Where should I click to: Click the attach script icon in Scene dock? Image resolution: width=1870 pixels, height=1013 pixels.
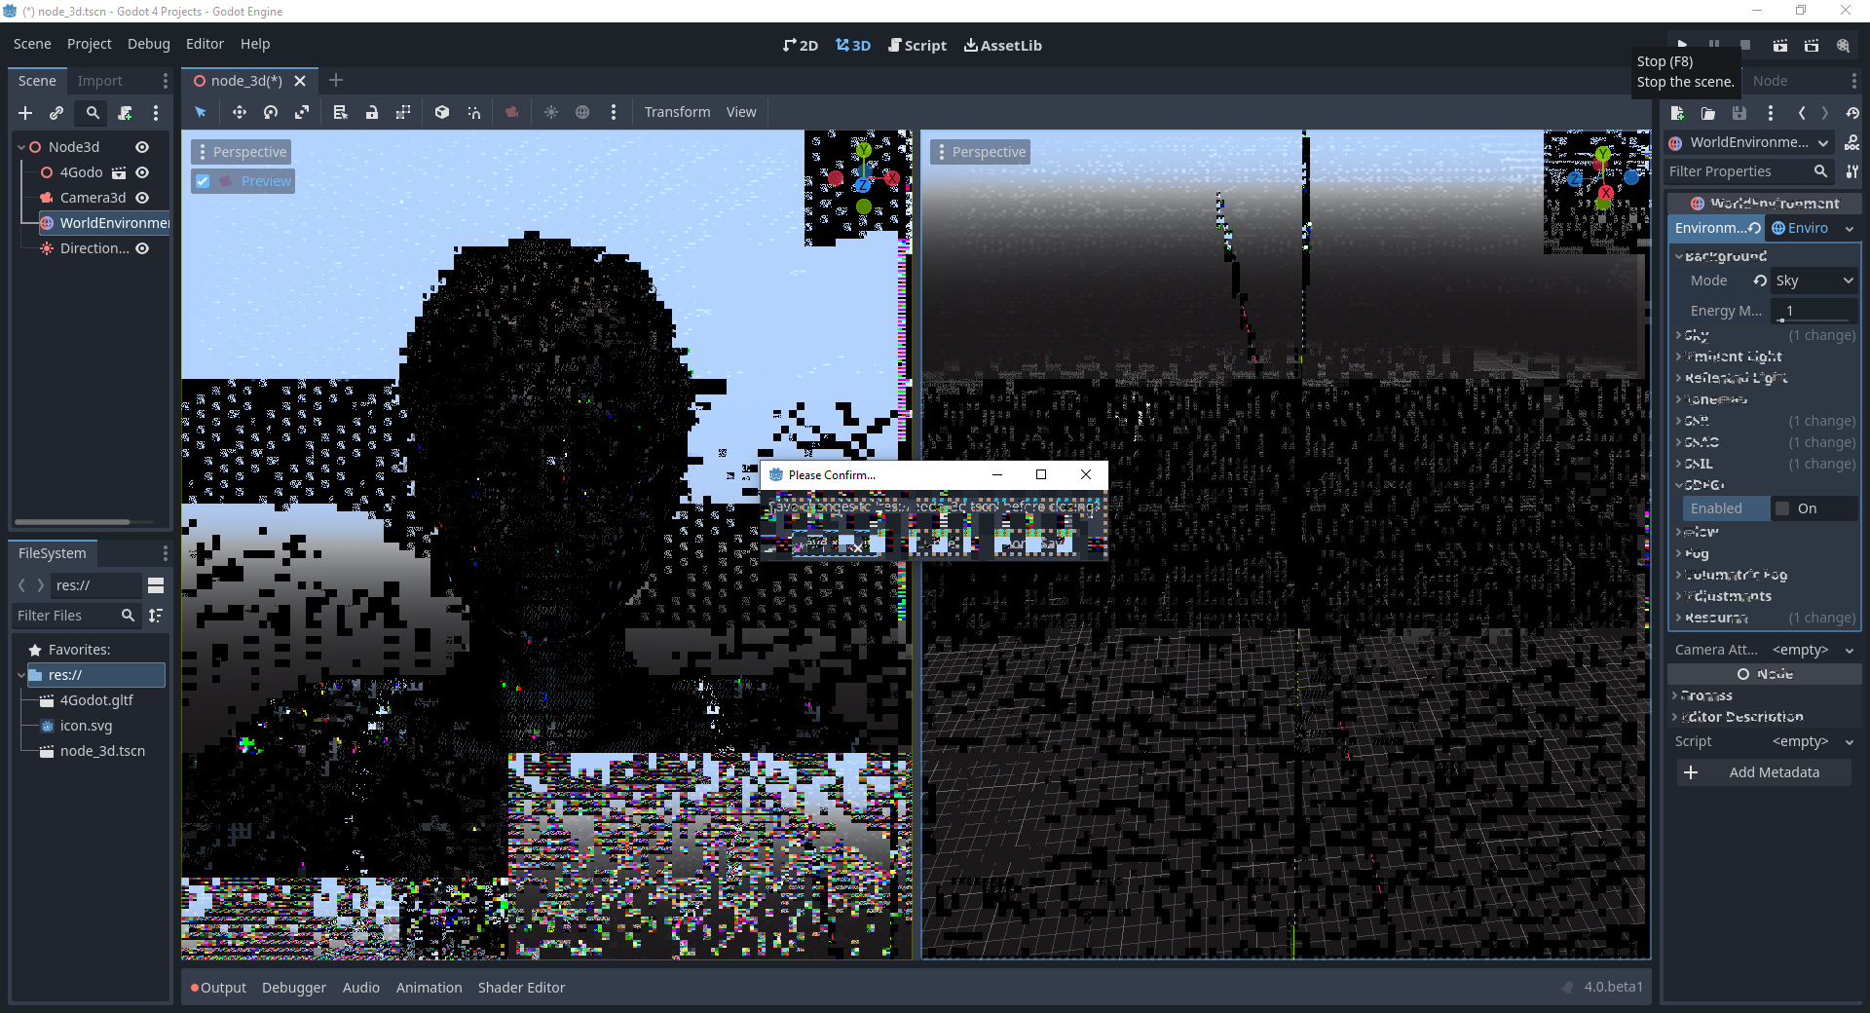click(x=125, y=113)
